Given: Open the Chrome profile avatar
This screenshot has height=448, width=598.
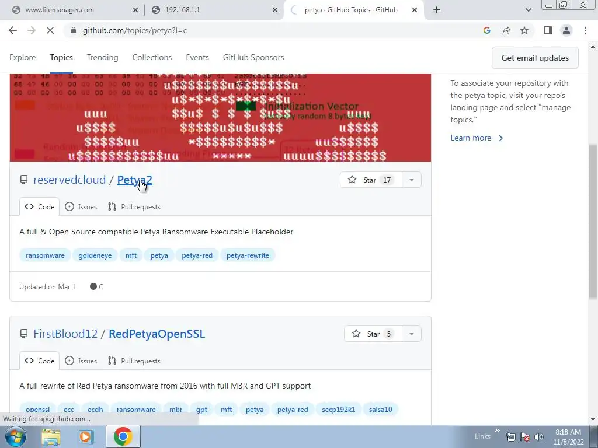Looking at the screenshot, I should (566, 30).
